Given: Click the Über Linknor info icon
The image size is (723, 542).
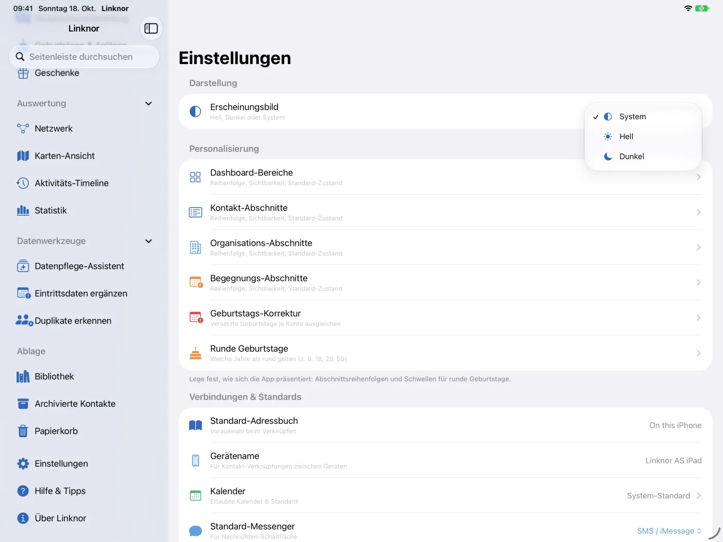Looking at the screenshot, I should [x=23, y=518].
